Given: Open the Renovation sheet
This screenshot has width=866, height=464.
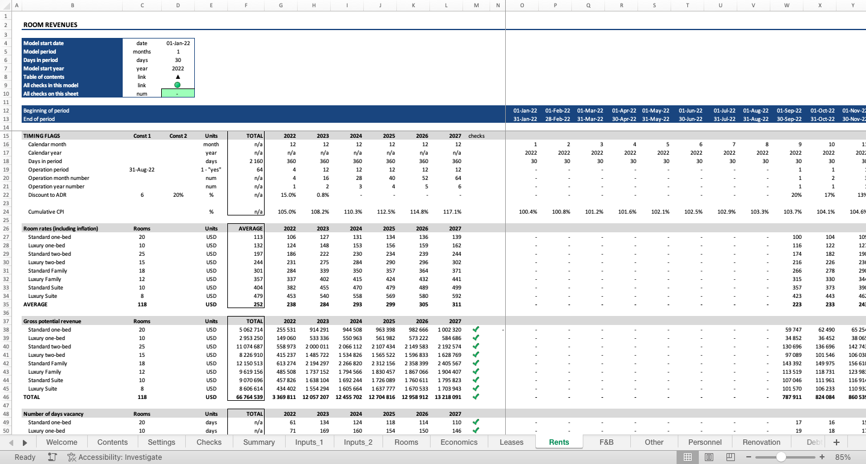Looking at the screenshot, I should [x=761, y=442].
